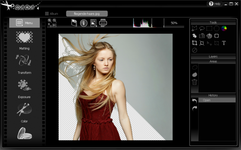Select the Open history entry

(217, 100)
